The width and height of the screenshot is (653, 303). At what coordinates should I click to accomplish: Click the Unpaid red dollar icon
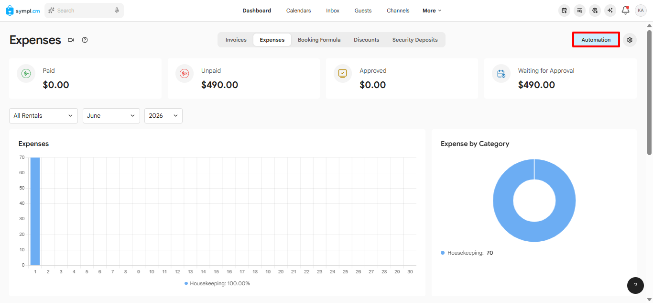click(x=185, y=73)
